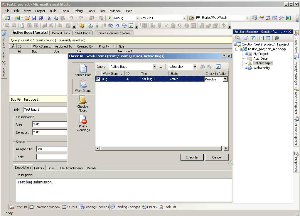This screenshot has height=216, width=300.
Task: Click the Assigned to field showing Joe
Action: click(52, 149)
